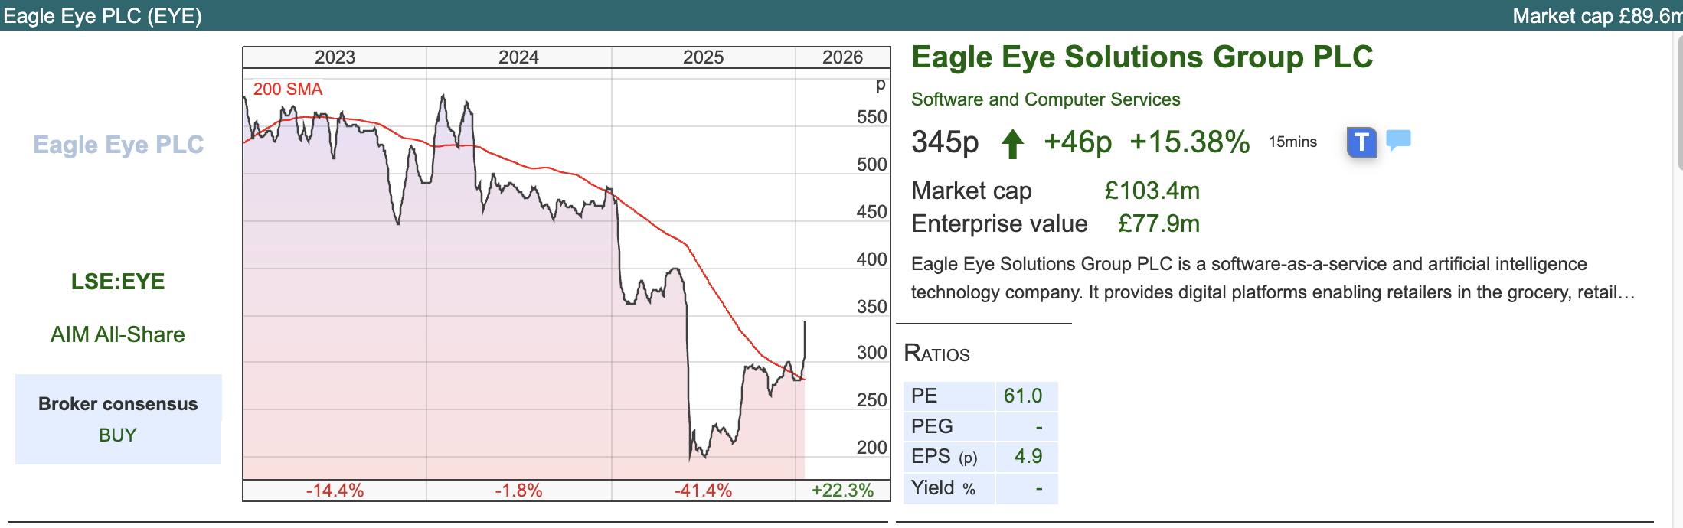
Task: Click the 200 SMA chart legend label
Action: [288, 90]
